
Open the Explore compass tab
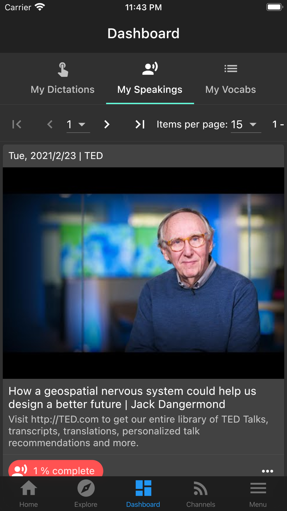tap(86, 494)
